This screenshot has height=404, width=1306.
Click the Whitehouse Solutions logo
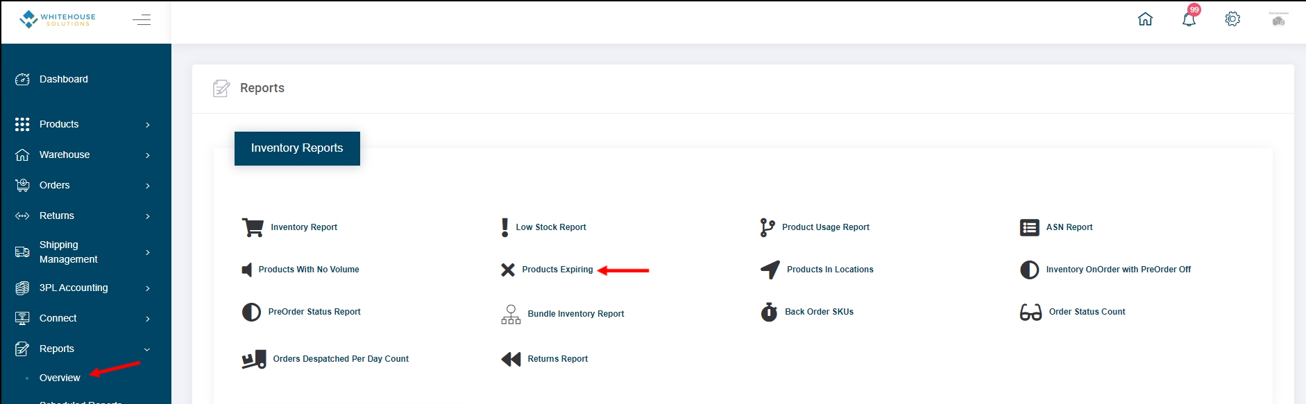click(x=57, y=19)
